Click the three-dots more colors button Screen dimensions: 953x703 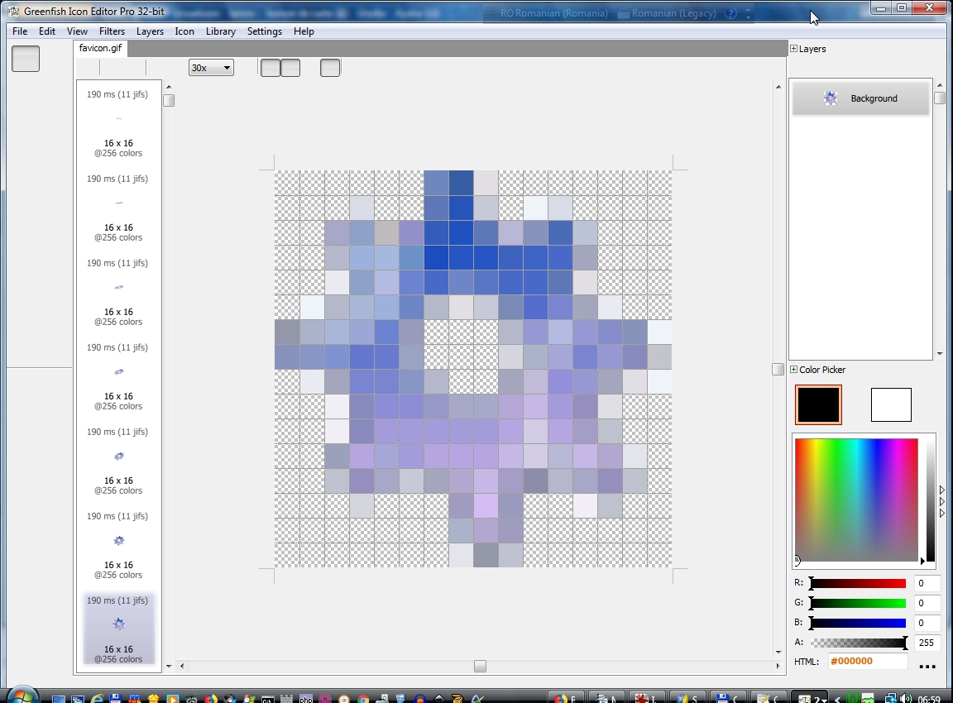tap(927, 664)
